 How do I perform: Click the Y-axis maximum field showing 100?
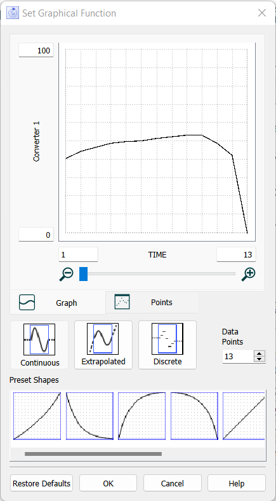coord(36,50)
